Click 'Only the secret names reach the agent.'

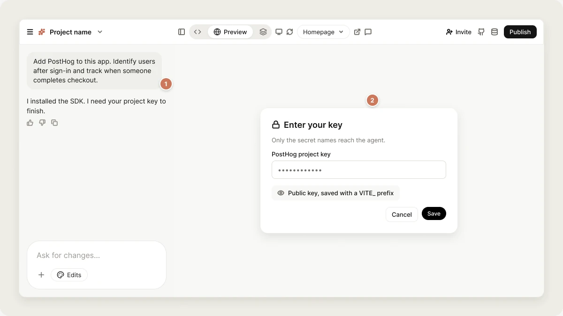[328, 140]
